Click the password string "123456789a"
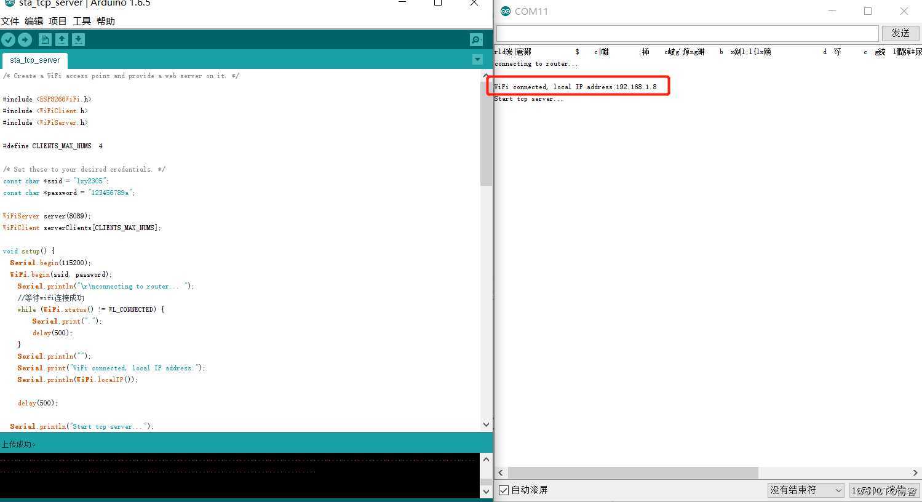 [111, 193]
